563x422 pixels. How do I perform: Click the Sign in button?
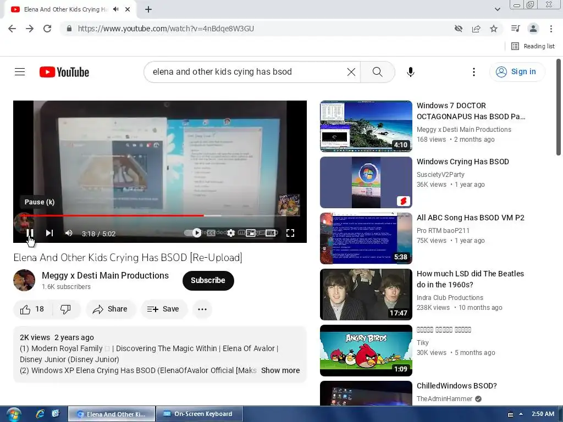click(x=517, y=72)
